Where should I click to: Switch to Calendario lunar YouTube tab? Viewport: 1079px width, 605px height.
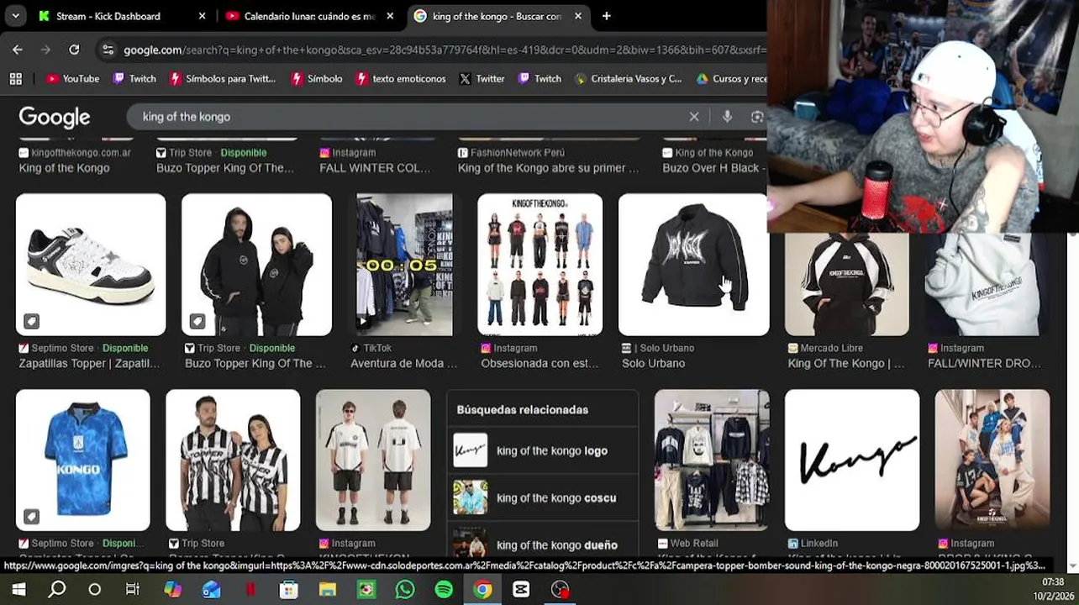(310, 16)
